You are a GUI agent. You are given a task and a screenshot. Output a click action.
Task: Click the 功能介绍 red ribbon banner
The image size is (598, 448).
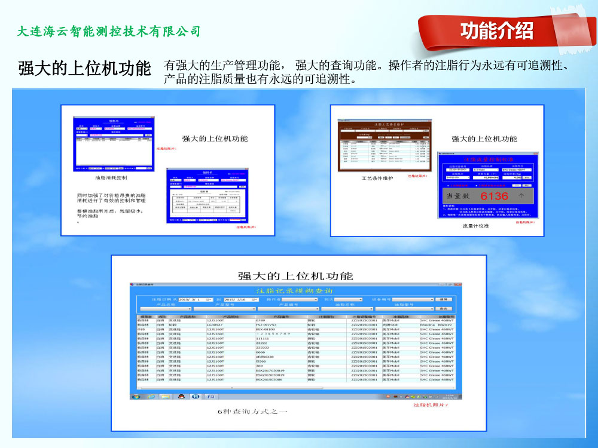(496, 31)
